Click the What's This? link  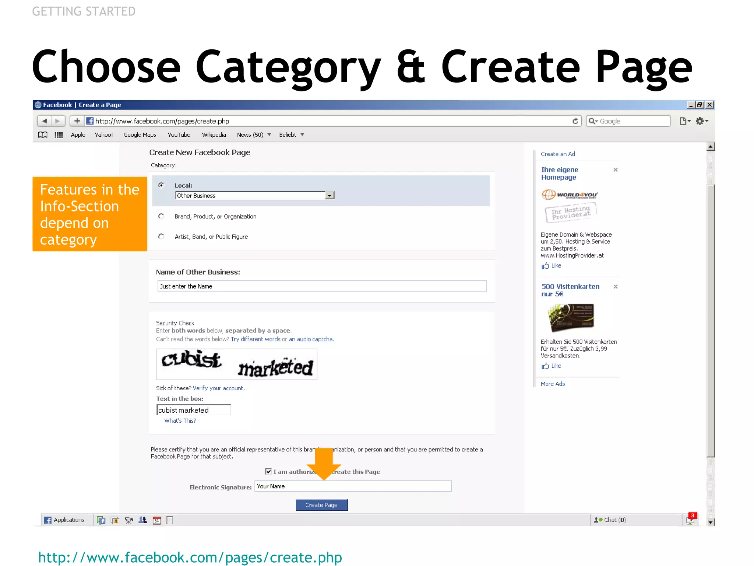click(180, 421)
